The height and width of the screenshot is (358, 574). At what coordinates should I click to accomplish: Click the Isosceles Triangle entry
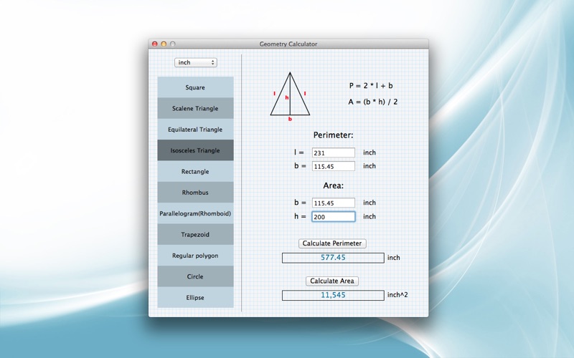tap(195, 151)
